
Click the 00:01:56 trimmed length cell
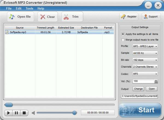tap(46, 32)
